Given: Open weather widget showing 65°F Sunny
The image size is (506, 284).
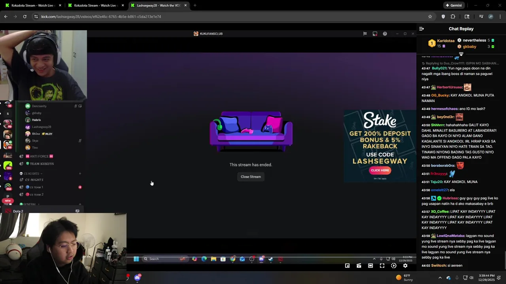Looking at the screenshot, I should (404, 278).
